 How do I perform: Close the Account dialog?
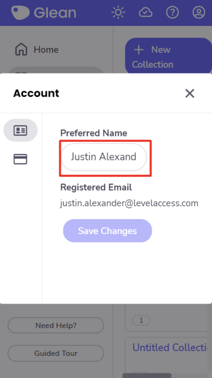tap(190, 93)
